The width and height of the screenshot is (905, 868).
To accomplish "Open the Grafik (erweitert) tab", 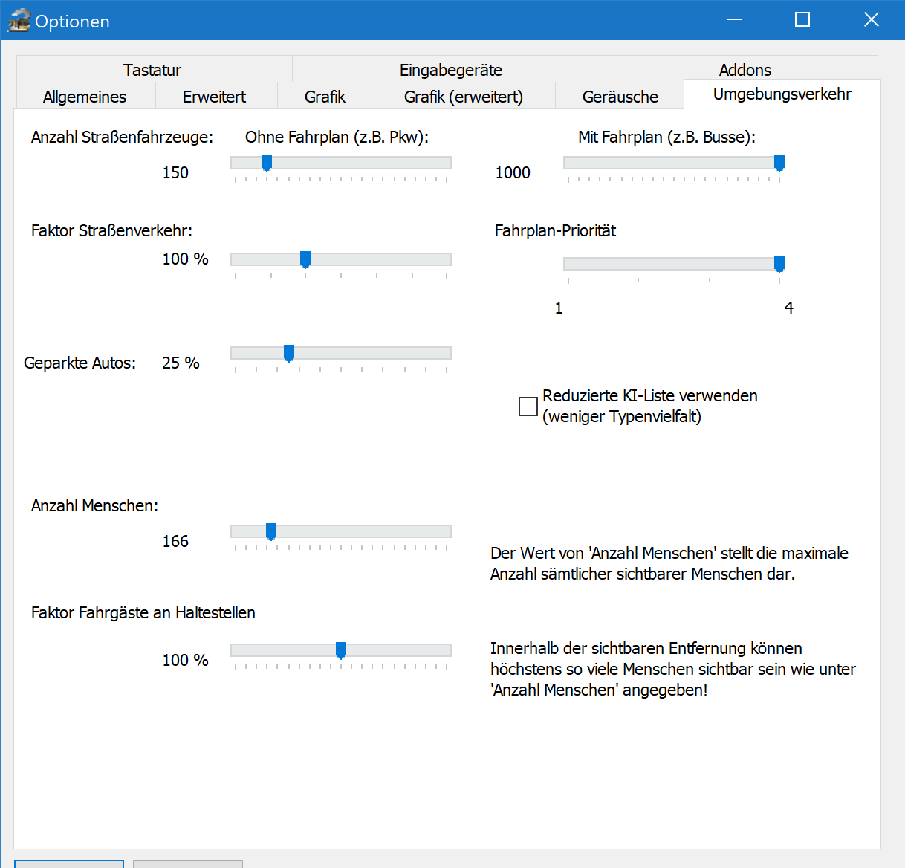I will click(x=464, y=97).
